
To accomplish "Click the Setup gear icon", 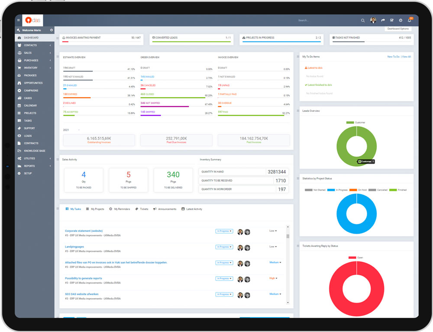I will (x=19, y=173).
